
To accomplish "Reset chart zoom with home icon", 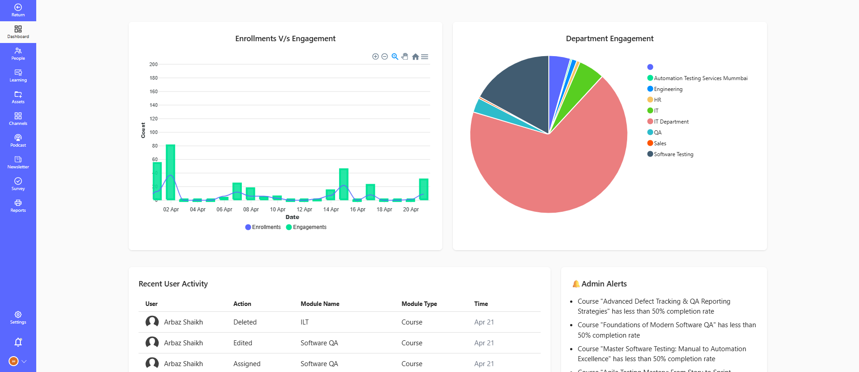I will click(x=415, y=57).
